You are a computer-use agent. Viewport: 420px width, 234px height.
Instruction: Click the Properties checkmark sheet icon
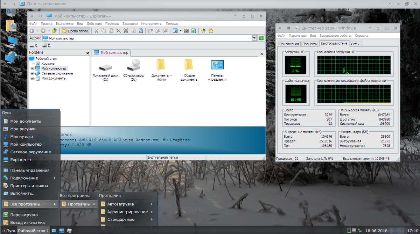click(133, 31)
